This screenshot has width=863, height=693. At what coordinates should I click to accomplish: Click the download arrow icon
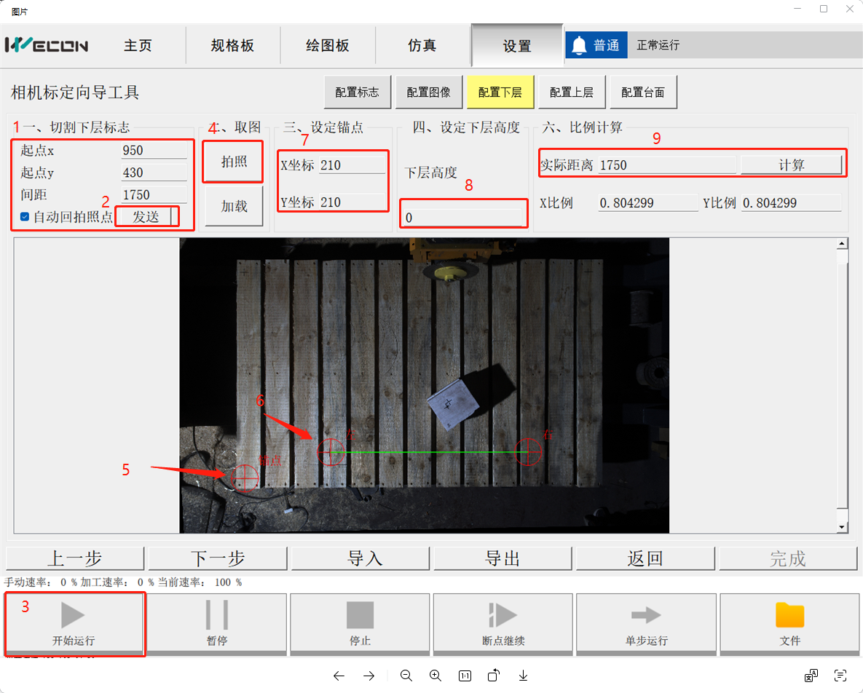pyautogui.click(x=523, y=676)
